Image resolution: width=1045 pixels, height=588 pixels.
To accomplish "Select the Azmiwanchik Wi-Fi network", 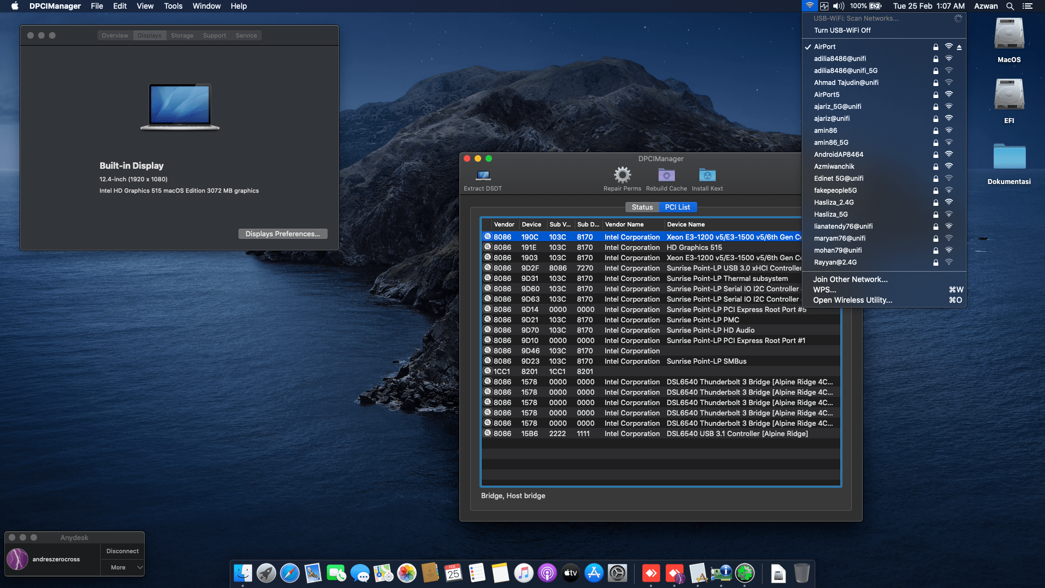I will (884, 167).
